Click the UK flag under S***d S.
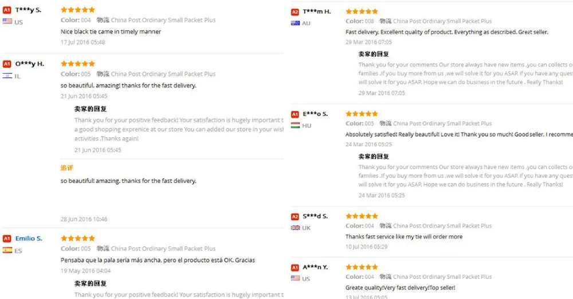The height and width of the screenshot is (299, 573). click(x=295, y=228)
